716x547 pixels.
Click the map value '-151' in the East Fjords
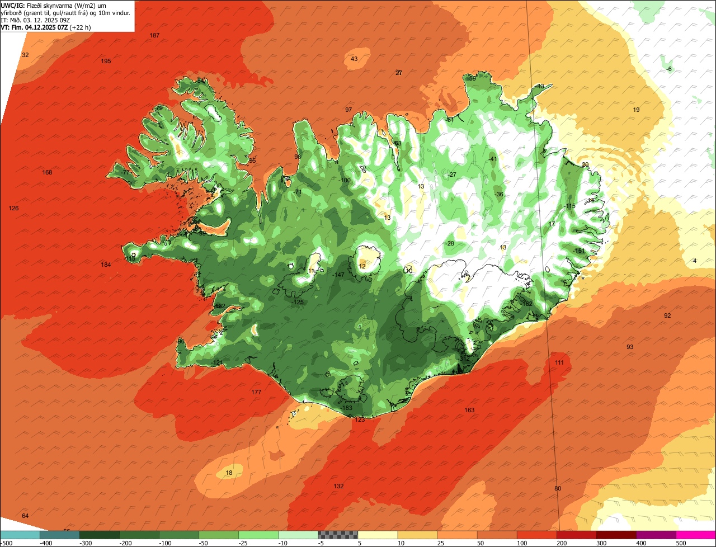click(x=579, y=251)
